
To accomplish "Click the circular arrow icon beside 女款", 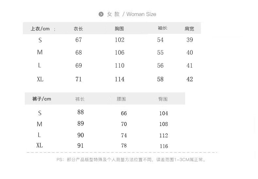I will (101, 14).
